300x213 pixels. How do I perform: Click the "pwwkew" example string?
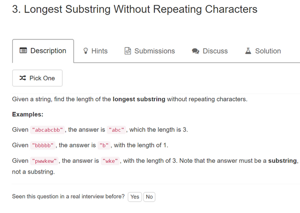(45, 161)
